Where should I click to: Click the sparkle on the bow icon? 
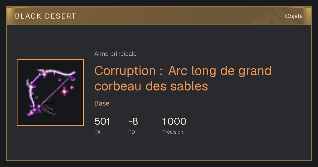pyautogui.click(x=65, y=92)
